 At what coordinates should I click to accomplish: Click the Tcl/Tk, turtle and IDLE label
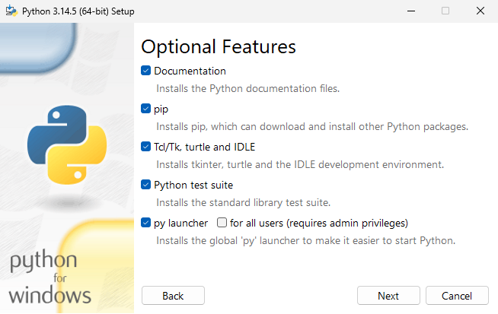click(205, 147)
